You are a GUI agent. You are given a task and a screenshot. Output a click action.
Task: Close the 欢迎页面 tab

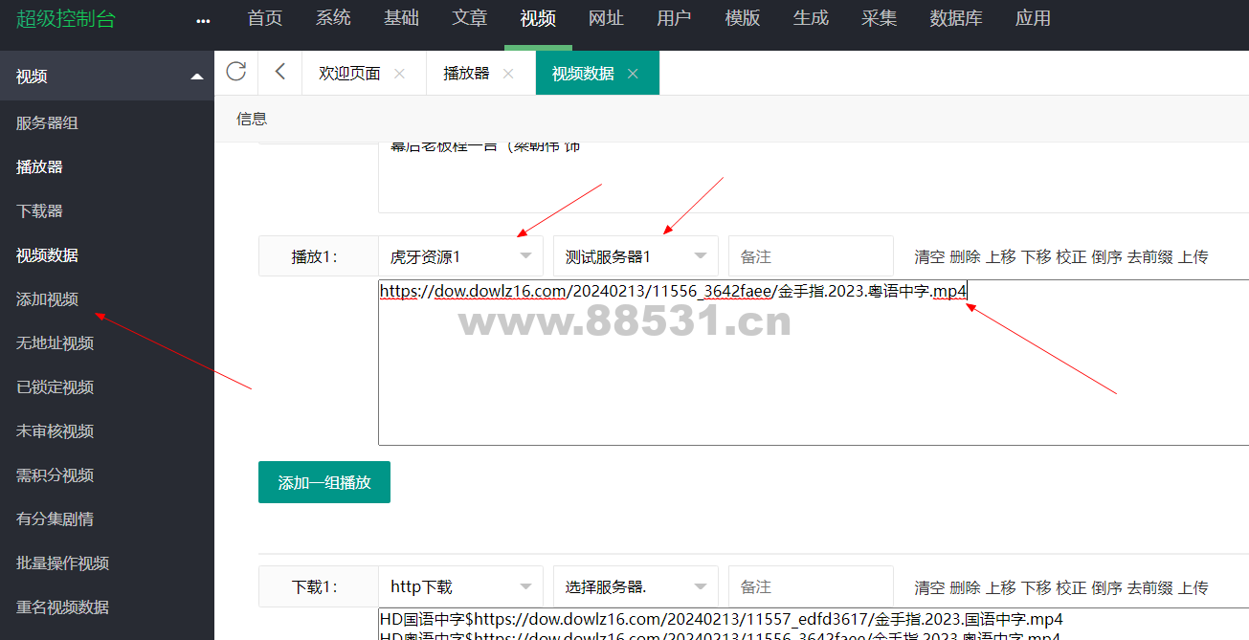point(400,74)
